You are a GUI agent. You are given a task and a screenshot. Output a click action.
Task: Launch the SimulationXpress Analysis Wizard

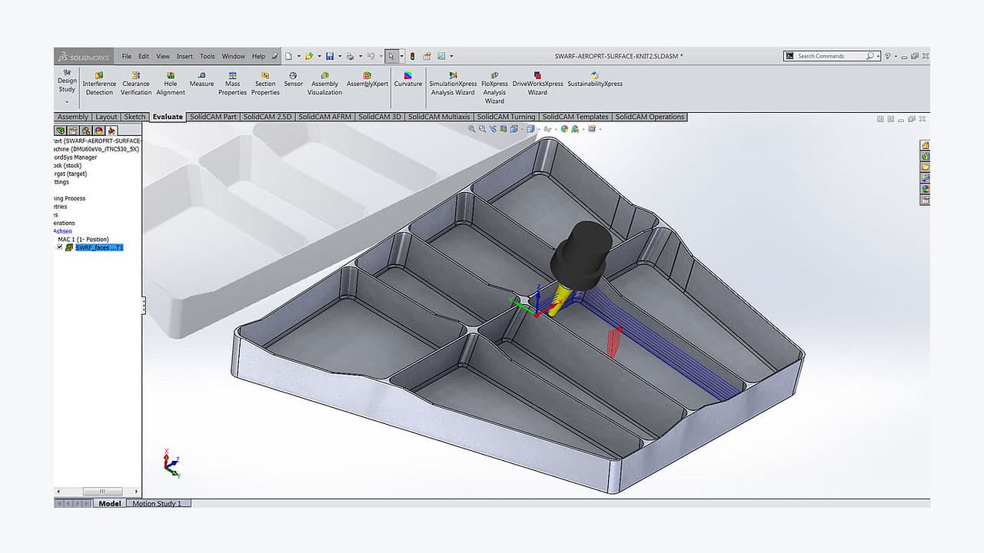453,81
